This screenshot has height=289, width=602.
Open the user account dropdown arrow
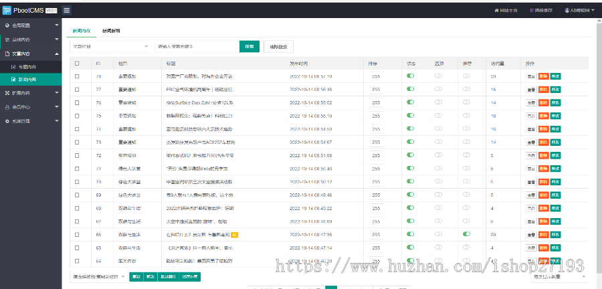(x=593, y=11)
